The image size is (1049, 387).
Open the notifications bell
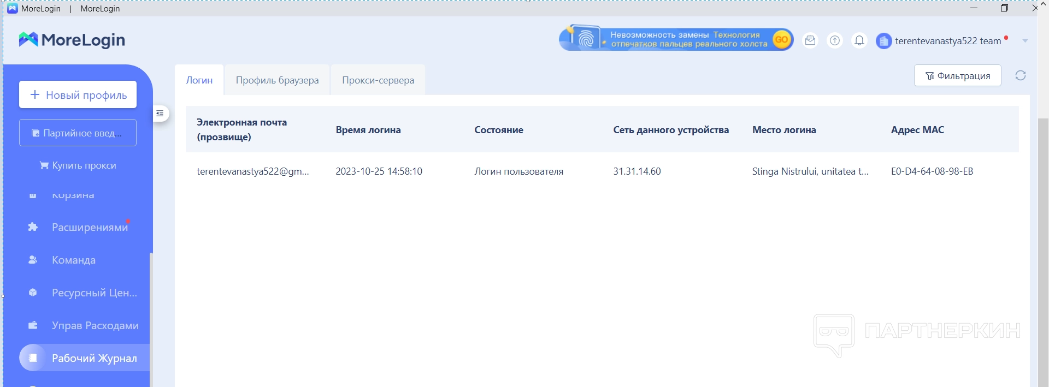tap(859, 40)
